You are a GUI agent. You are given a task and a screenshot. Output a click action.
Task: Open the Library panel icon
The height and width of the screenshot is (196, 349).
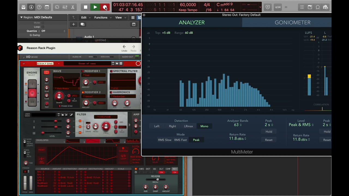click(23, 7)
